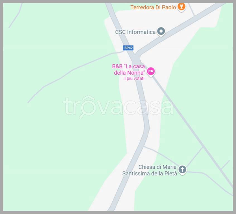Select the Chiesa di Maria Santissima della Pietà label
The height and width of the screenshot is (214, 236).
click(150, 170)
